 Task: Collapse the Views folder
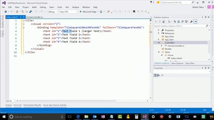tap(159, 52)
